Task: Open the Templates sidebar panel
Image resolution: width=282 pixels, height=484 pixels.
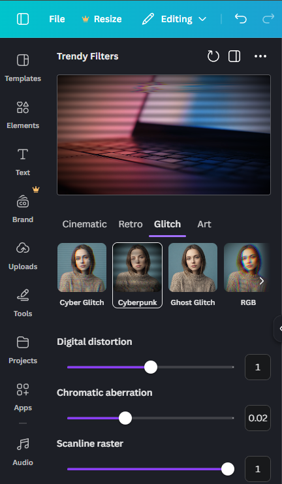Action: pos(23,68)
